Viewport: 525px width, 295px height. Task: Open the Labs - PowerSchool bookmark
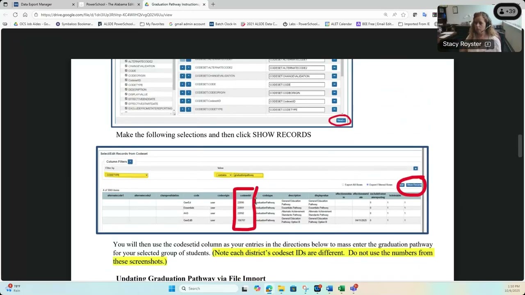click(x=301, y=24)
